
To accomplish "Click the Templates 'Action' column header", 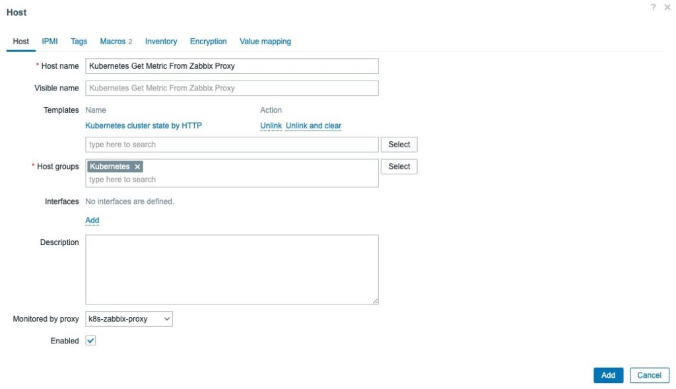I will 271,110.
